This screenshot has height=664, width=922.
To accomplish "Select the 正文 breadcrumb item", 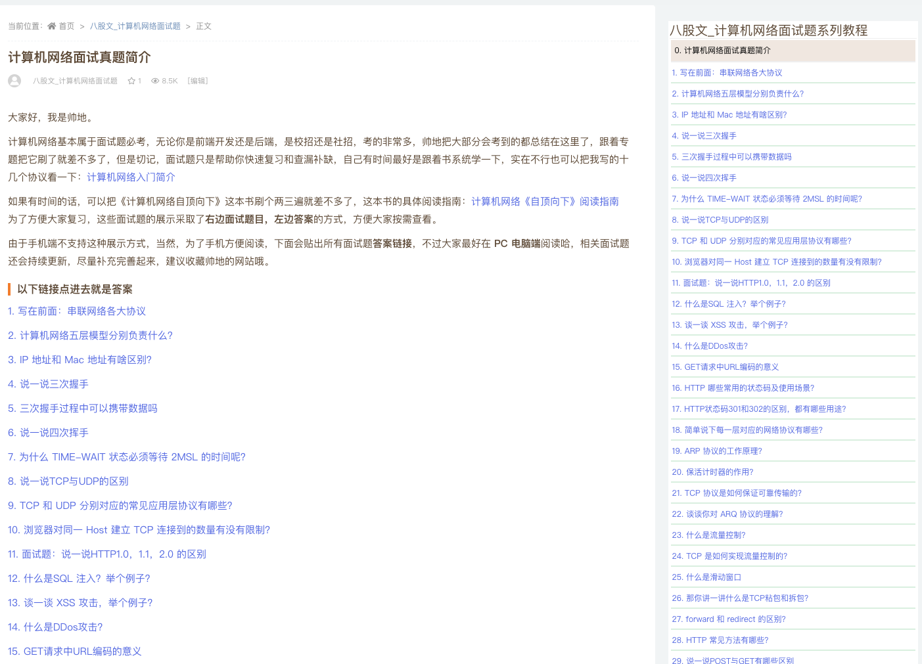I will click(202, 26).
